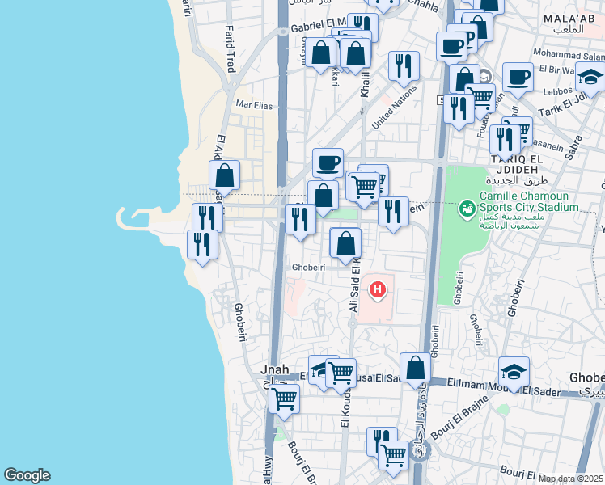The width and height of the screenshot is (605, 485).
Task: Select the upper restaurant marker on the coastline
Action: 207,217
